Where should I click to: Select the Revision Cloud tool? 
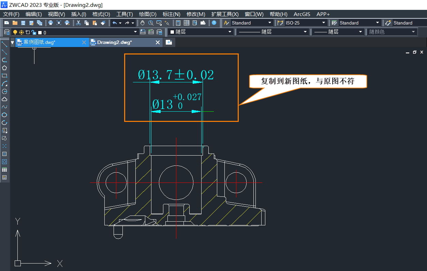click(4, 99)
